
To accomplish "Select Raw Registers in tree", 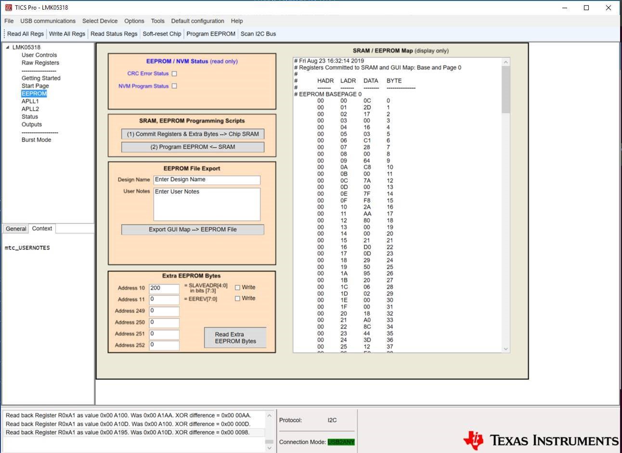I will (x=40, y=63).
